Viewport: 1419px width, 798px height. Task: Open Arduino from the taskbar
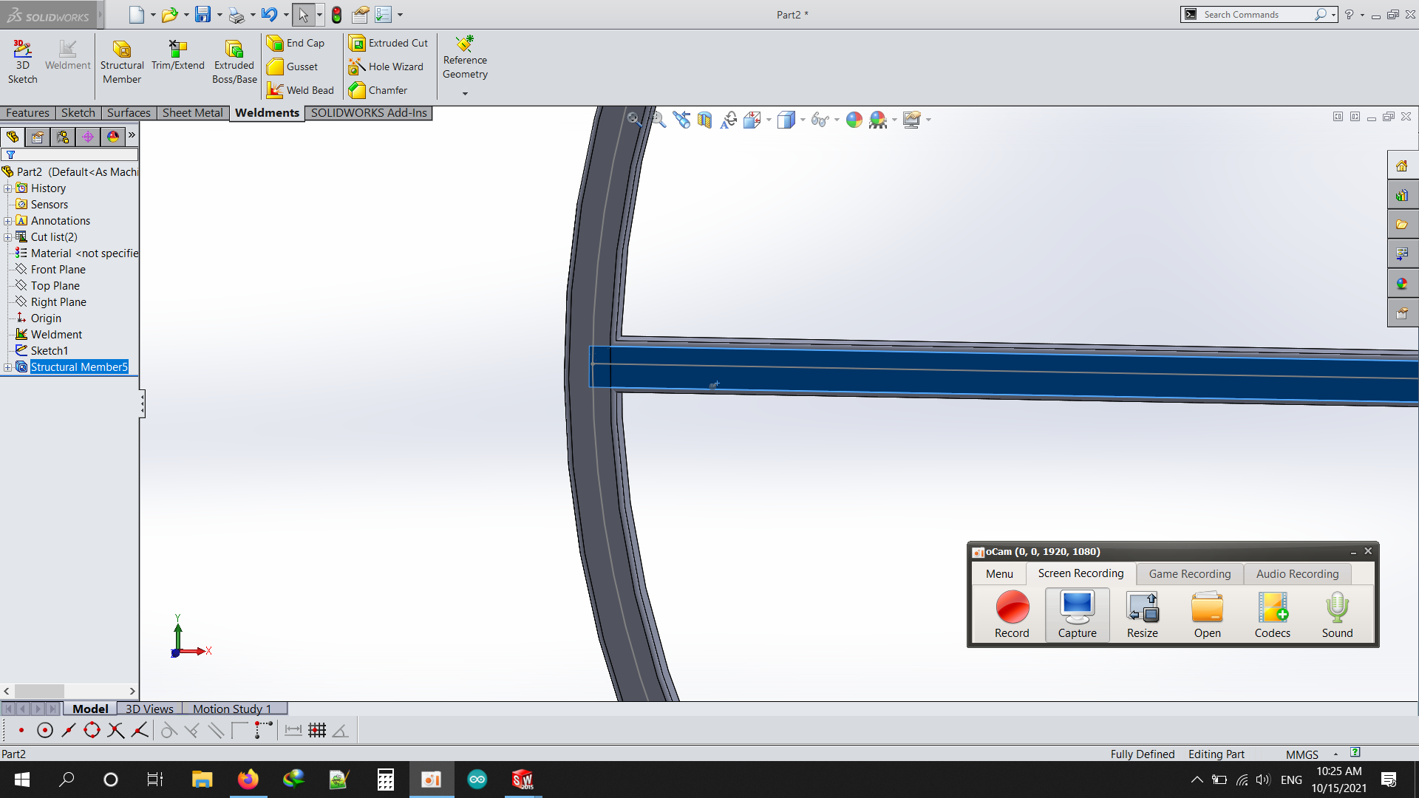tap(477, 780)
